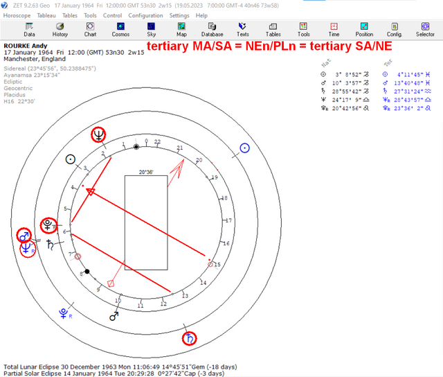Click the Ayanamsa 23°15'34" line

[32, 76]
